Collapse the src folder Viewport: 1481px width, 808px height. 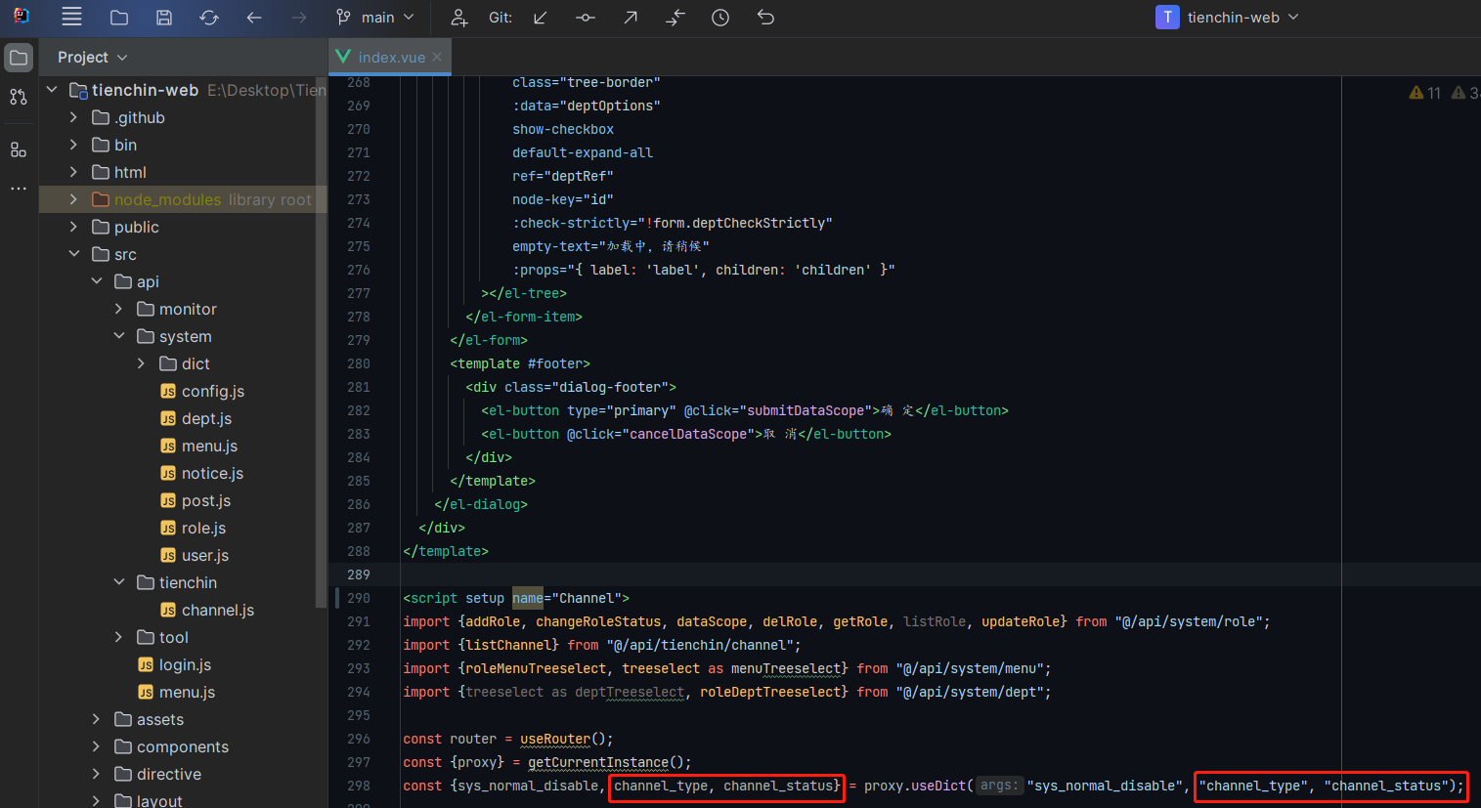pos(73,254)
